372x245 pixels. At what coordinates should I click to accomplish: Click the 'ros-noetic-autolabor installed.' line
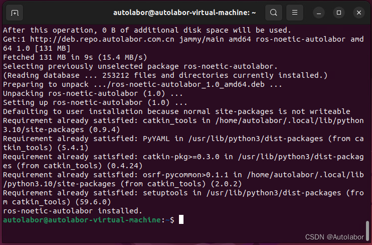[73, 211]
